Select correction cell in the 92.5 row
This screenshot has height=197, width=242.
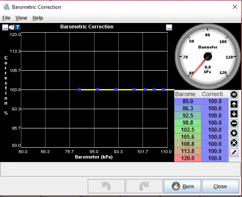tap(215, 115)
